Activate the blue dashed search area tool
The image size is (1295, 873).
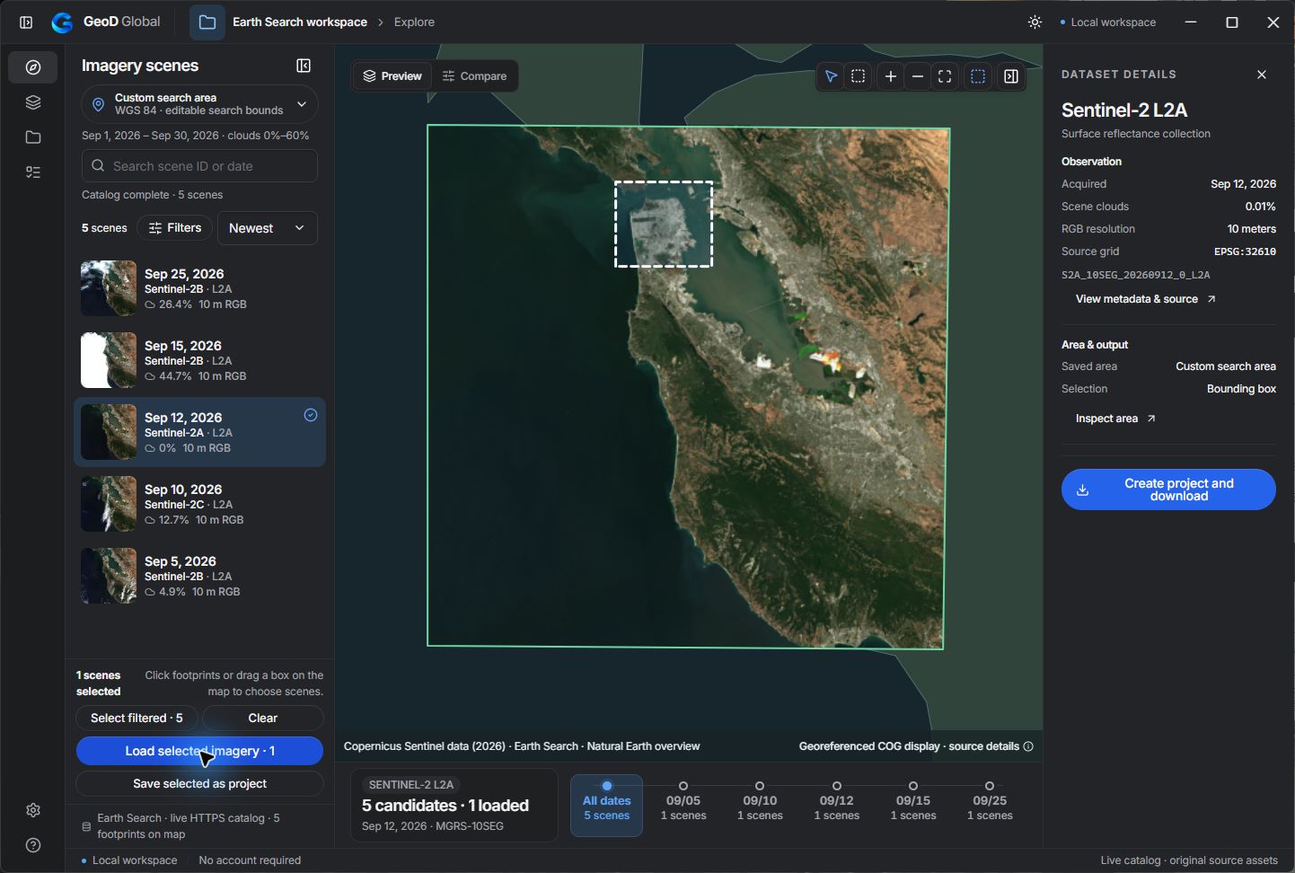click(978, 76)
